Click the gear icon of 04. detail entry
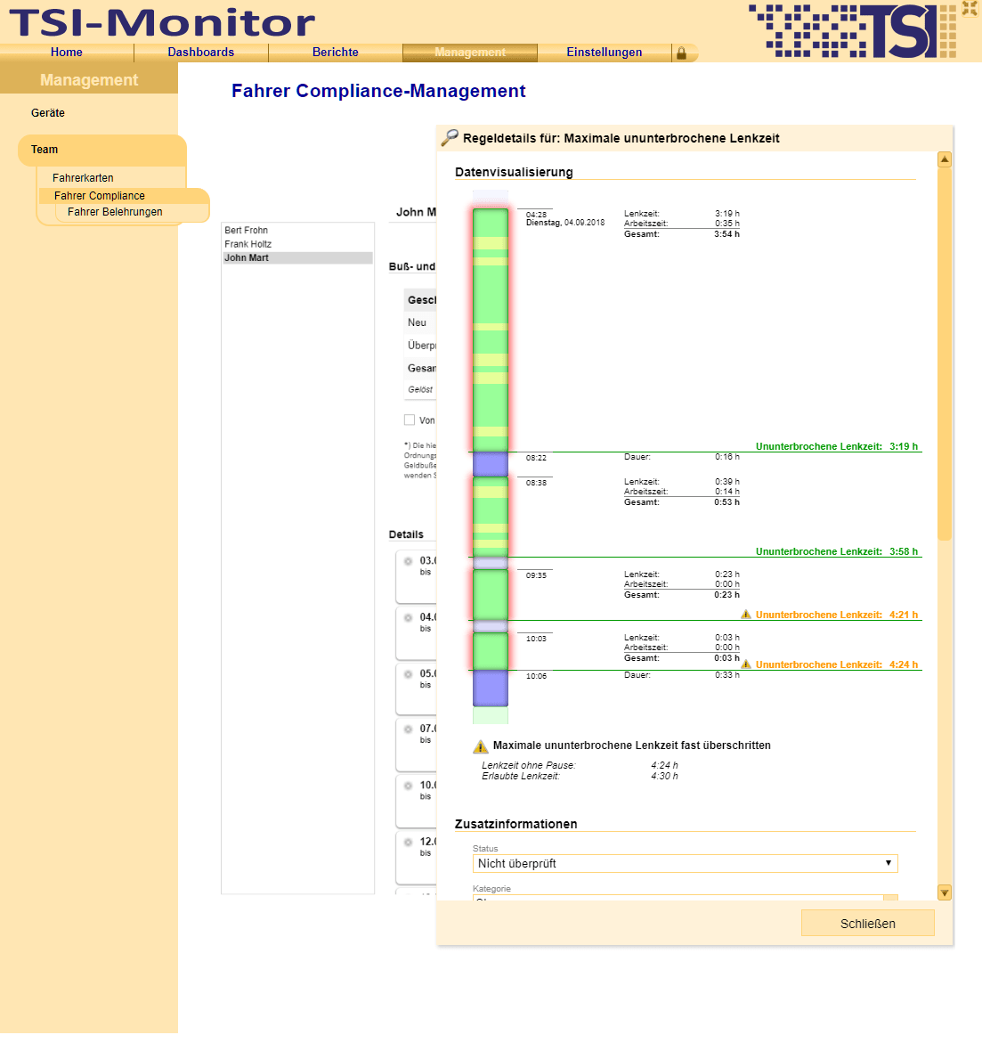Viewport: 982px width, 1043px height. [409, 617]
